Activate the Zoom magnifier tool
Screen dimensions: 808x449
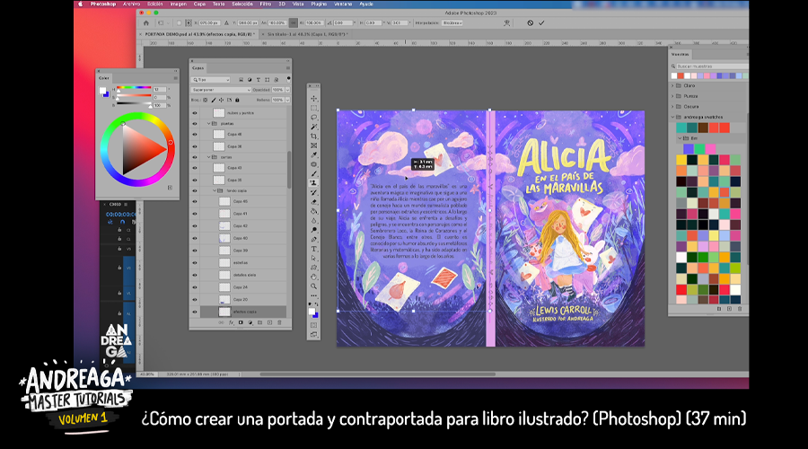(313, 286)
